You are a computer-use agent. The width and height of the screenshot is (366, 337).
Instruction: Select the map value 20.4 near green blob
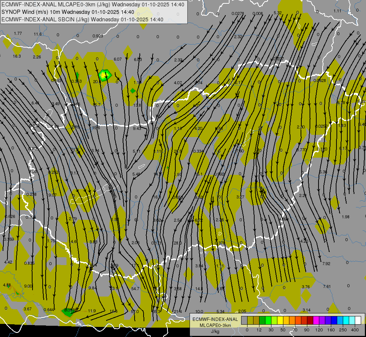click(97, 82)
